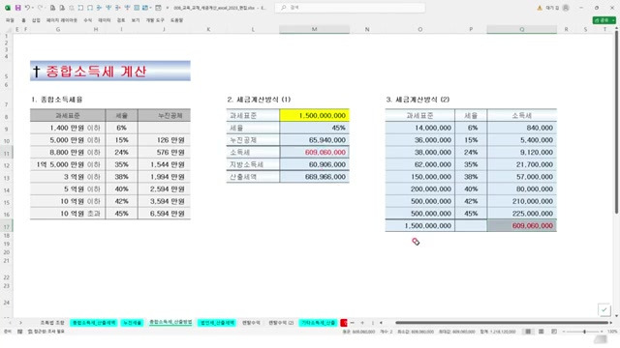Open the 보기 (View) ribbon tab
The image size is (620, 348).
click(x=136, y=20)
